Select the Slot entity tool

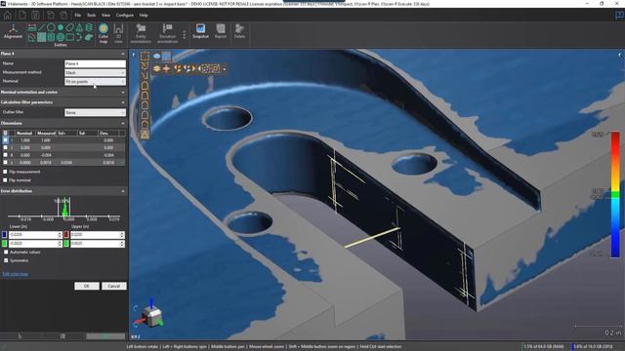coord(69,27)
